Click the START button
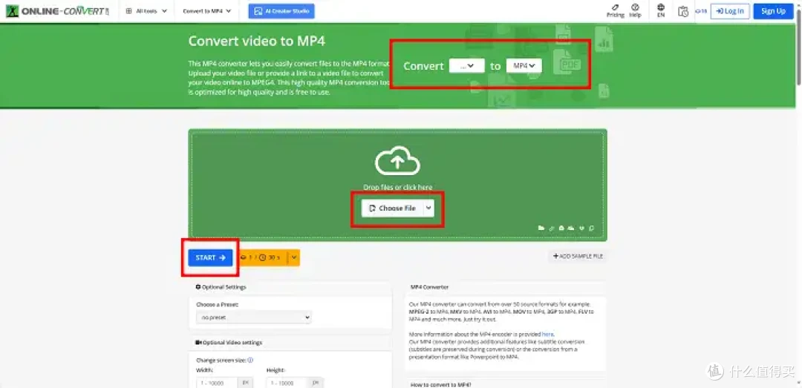 pyautogui.click(x=210, y=257)
